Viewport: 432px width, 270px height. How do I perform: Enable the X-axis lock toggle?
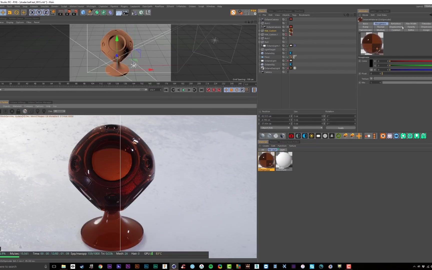click(32, 12)
